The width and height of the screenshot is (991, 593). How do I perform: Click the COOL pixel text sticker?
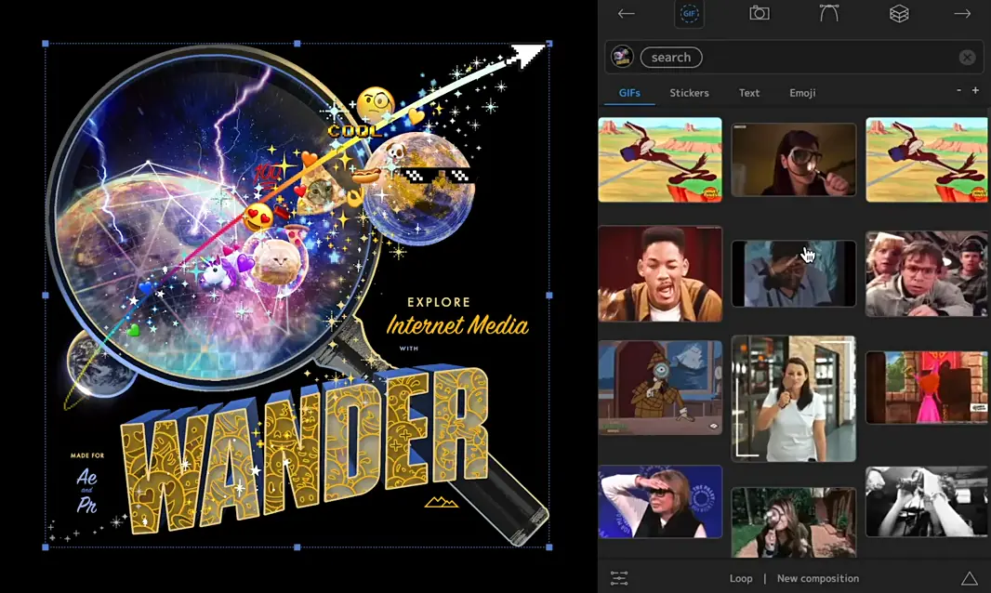tap(354, 131)
